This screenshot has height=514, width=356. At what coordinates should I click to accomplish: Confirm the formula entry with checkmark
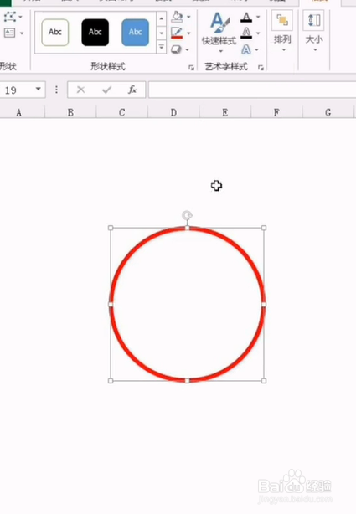click(x=106, y=90)
